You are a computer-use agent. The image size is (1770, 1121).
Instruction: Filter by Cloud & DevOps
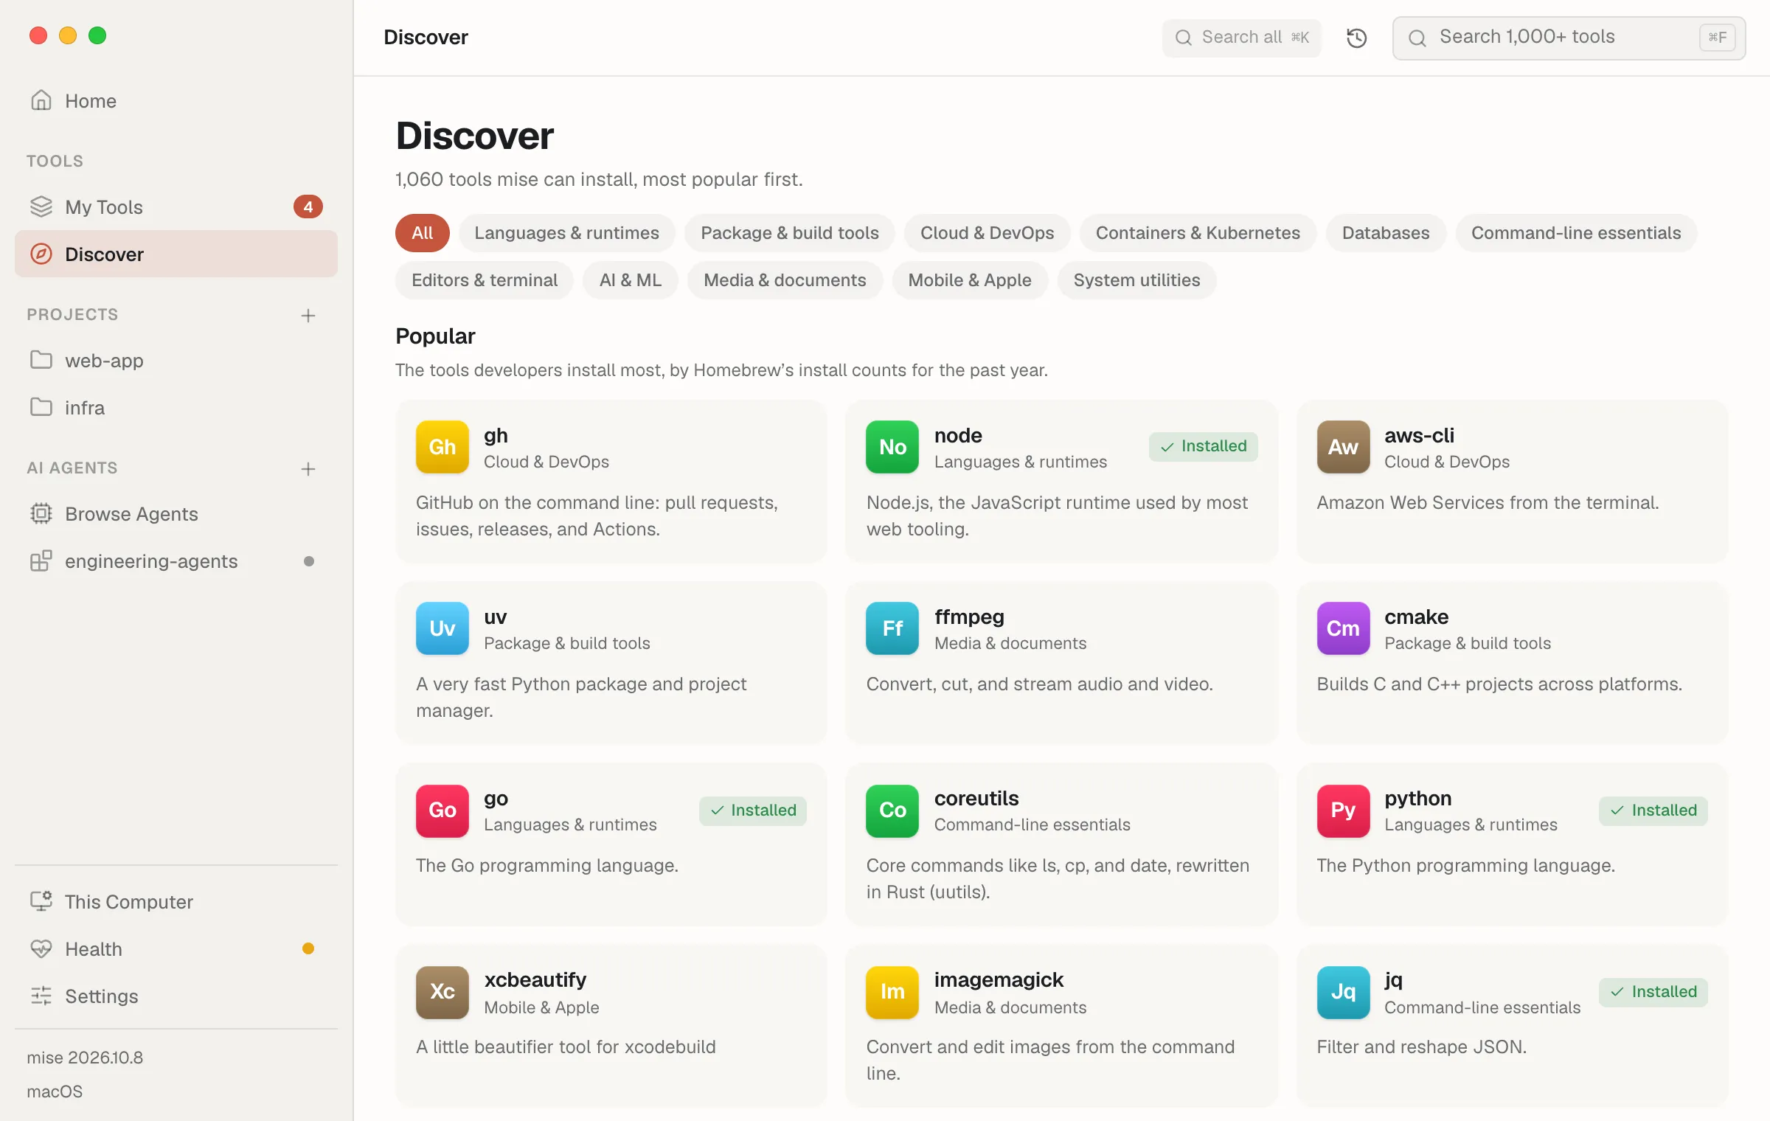click(x=987, y=233)
